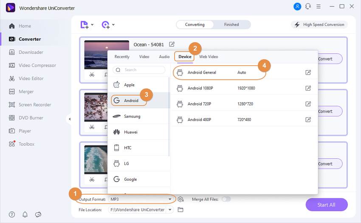This screenshot has width=361, height=223.
Task: Open the Toolbox section
Action: point(21,144)
